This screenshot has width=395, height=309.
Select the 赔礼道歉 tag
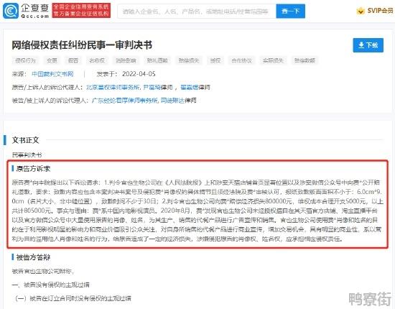157,60
